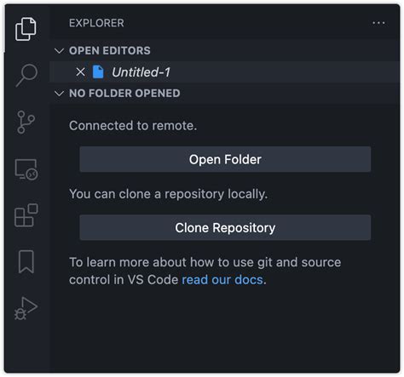Collapse the Open Editors section chevron
Screen dimensions: 404x377
pos(59,51)
